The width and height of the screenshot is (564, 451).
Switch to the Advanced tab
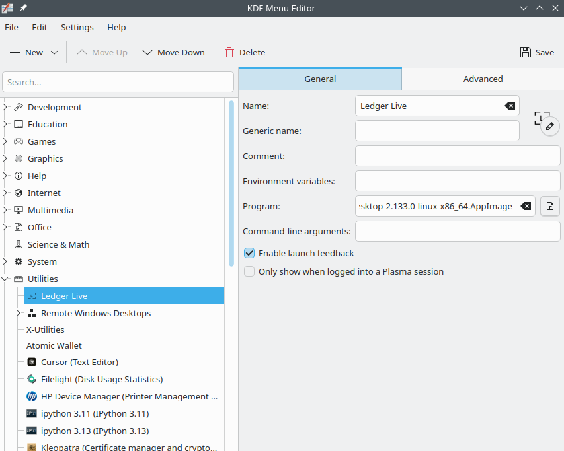[483, 78]
